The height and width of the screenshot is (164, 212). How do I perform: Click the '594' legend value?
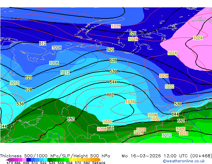coord(95,163)
